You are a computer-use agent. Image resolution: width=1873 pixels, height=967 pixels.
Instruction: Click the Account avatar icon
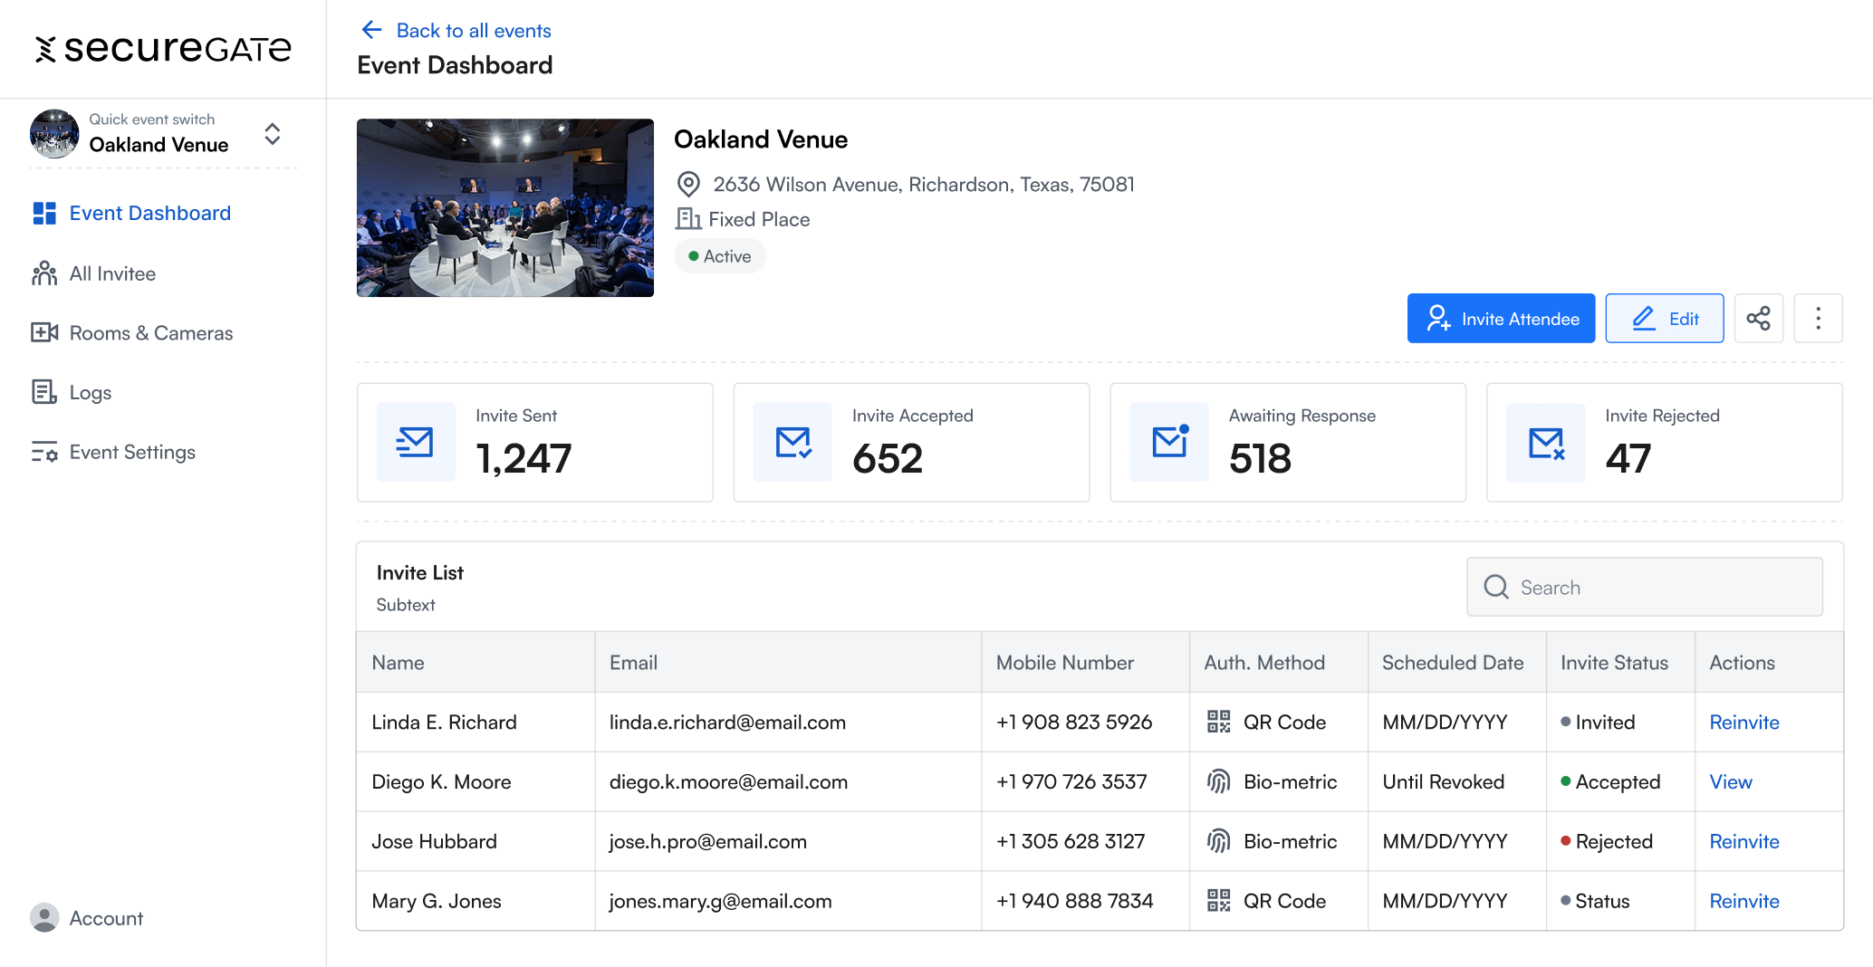pos(44,918)
